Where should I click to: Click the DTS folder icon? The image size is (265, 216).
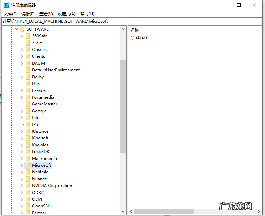(x=28, y=84)
